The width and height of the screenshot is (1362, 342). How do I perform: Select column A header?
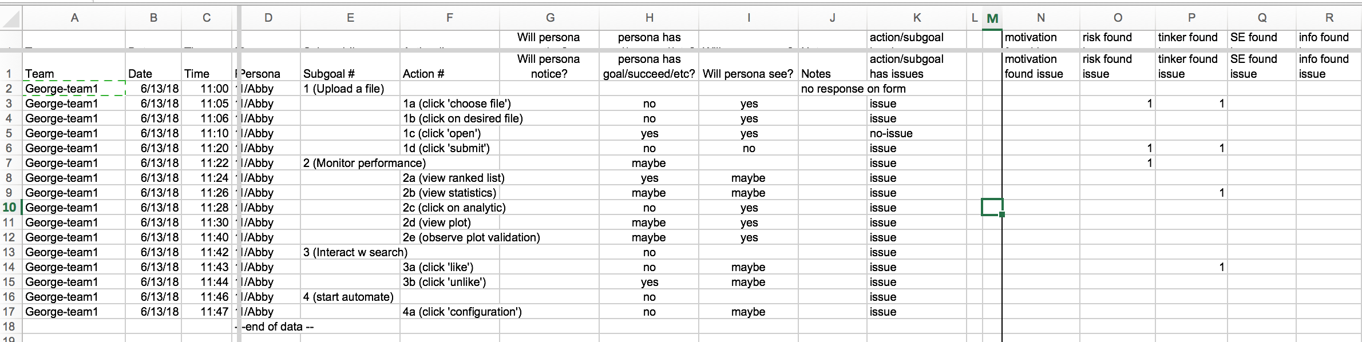74,18
